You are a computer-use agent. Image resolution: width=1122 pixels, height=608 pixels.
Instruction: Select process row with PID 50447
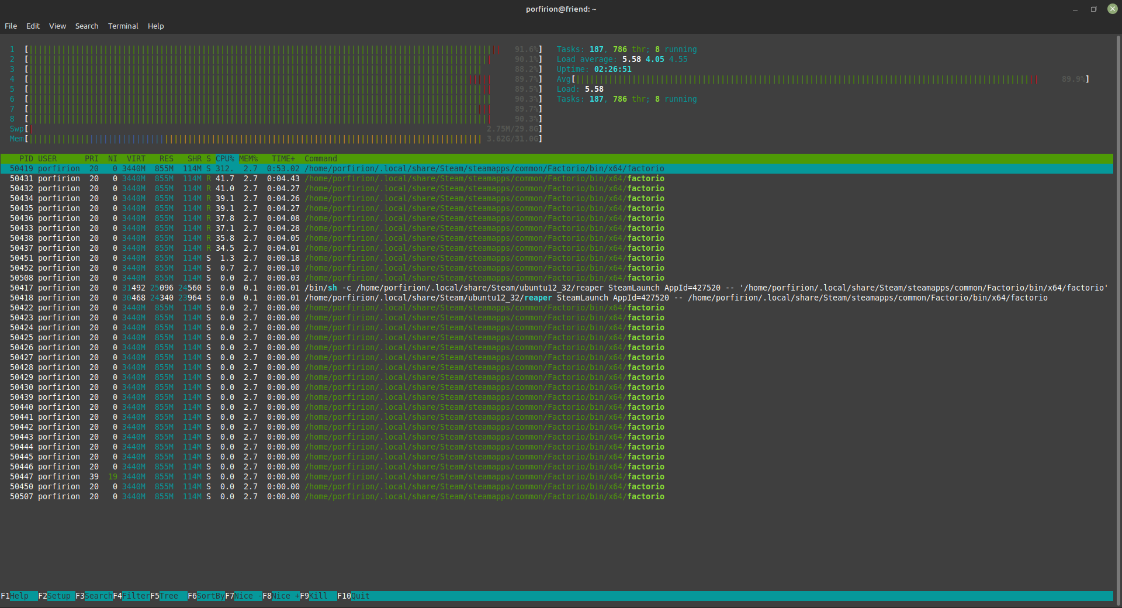556,476
